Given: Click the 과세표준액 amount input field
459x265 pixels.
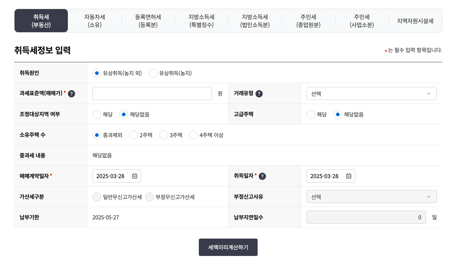Looking at the screenshot, I should 152,93.
